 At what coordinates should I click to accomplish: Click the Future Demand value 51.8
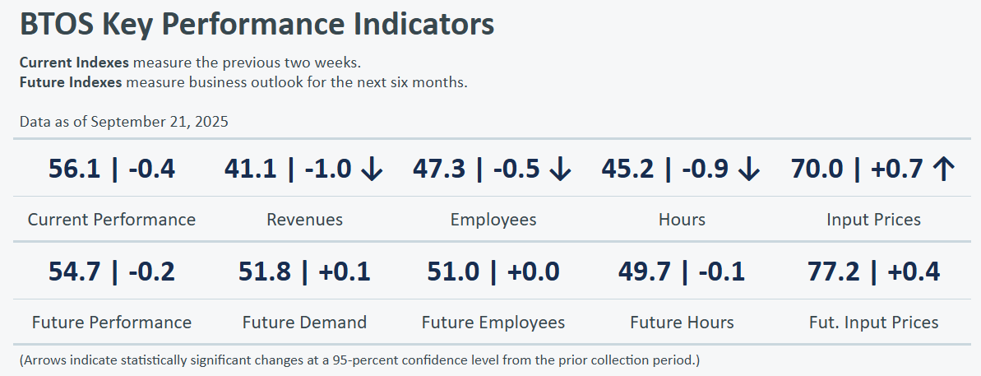(x=265, y=272)
